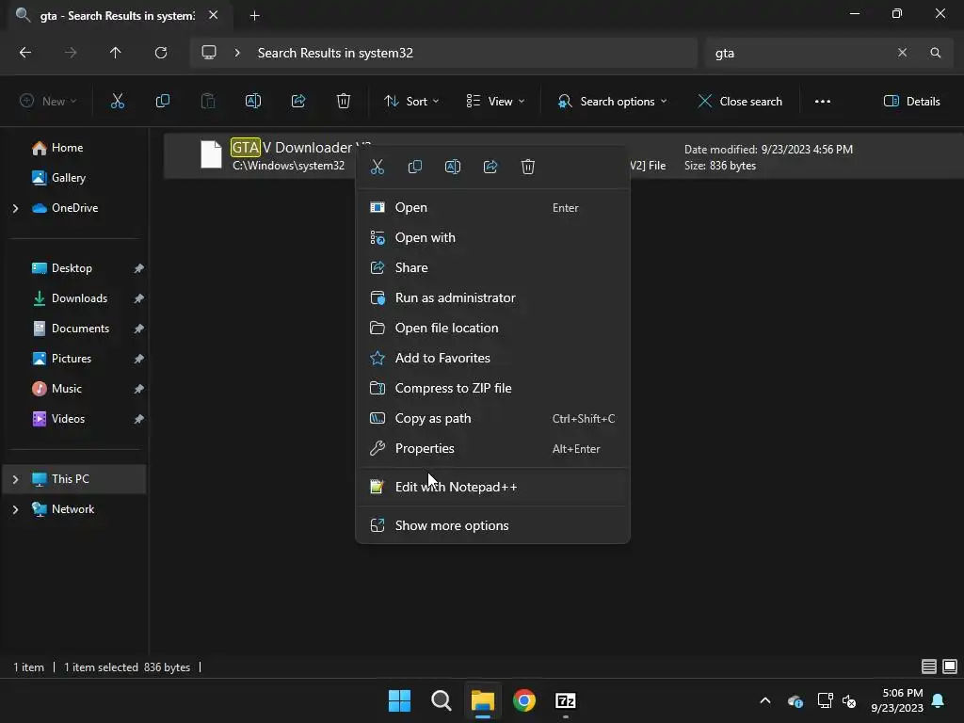
Task: Open the Videos quick access folder
Action: (x=74, y=419)
